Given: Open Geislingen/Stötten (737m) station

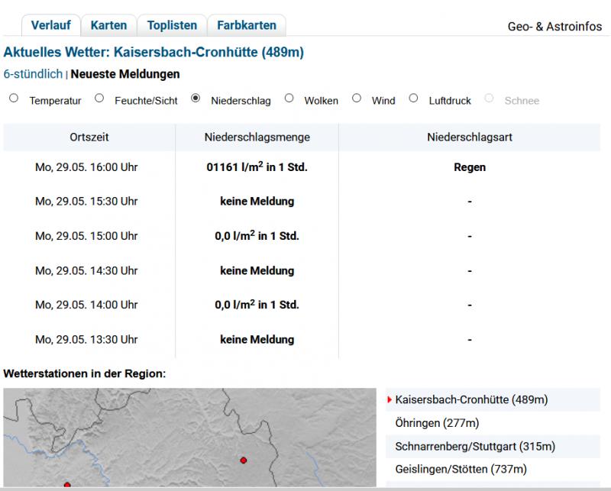Looking at the screenshot, I should pos(461,470).
